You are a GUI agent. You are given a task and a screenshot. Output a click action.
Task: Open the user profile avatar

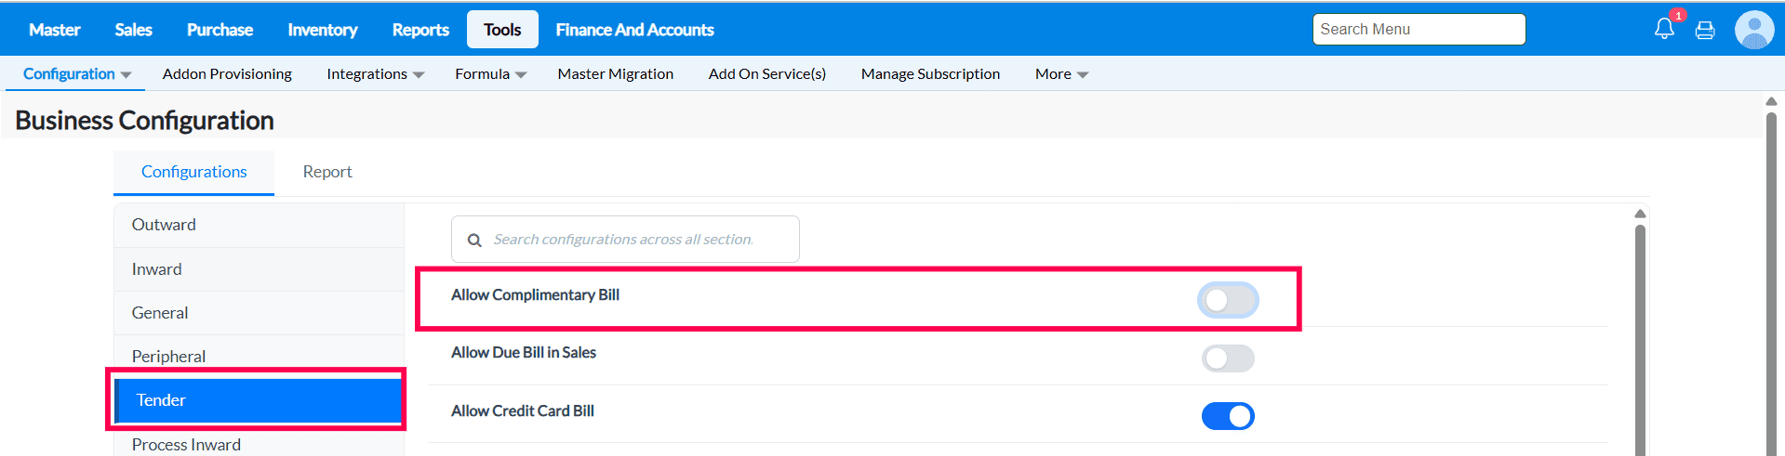[x=1753, y=30]
